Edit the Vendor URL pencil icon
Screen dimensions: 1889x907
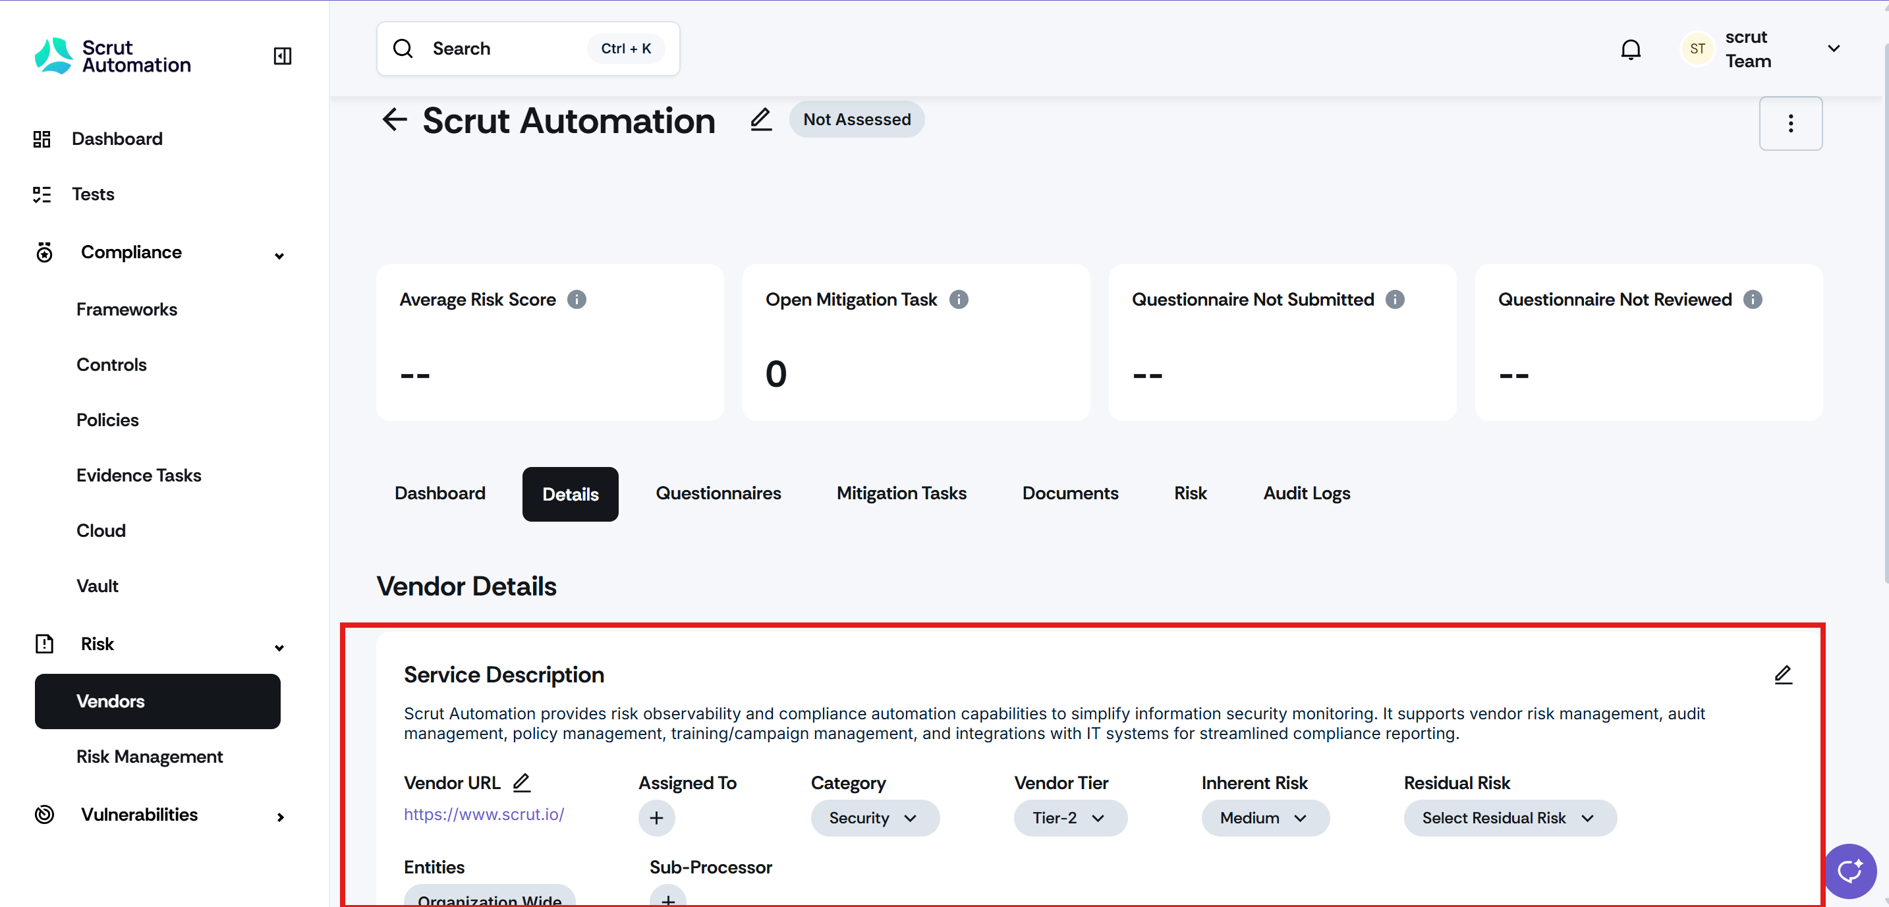click(x=521, y=783)
